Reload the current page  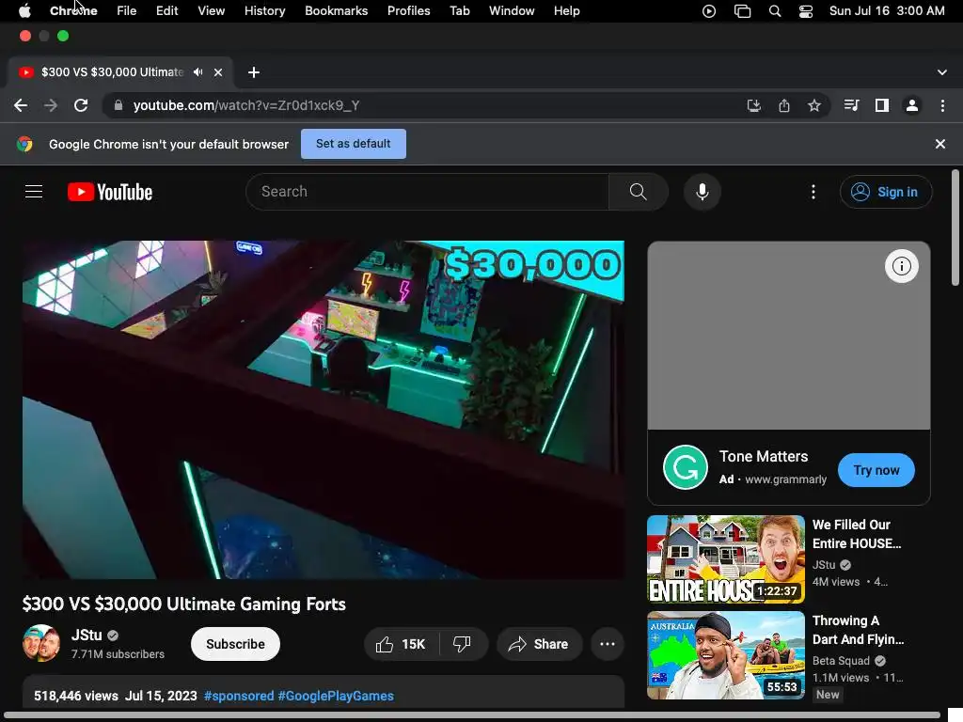click(x=81, y=105)
